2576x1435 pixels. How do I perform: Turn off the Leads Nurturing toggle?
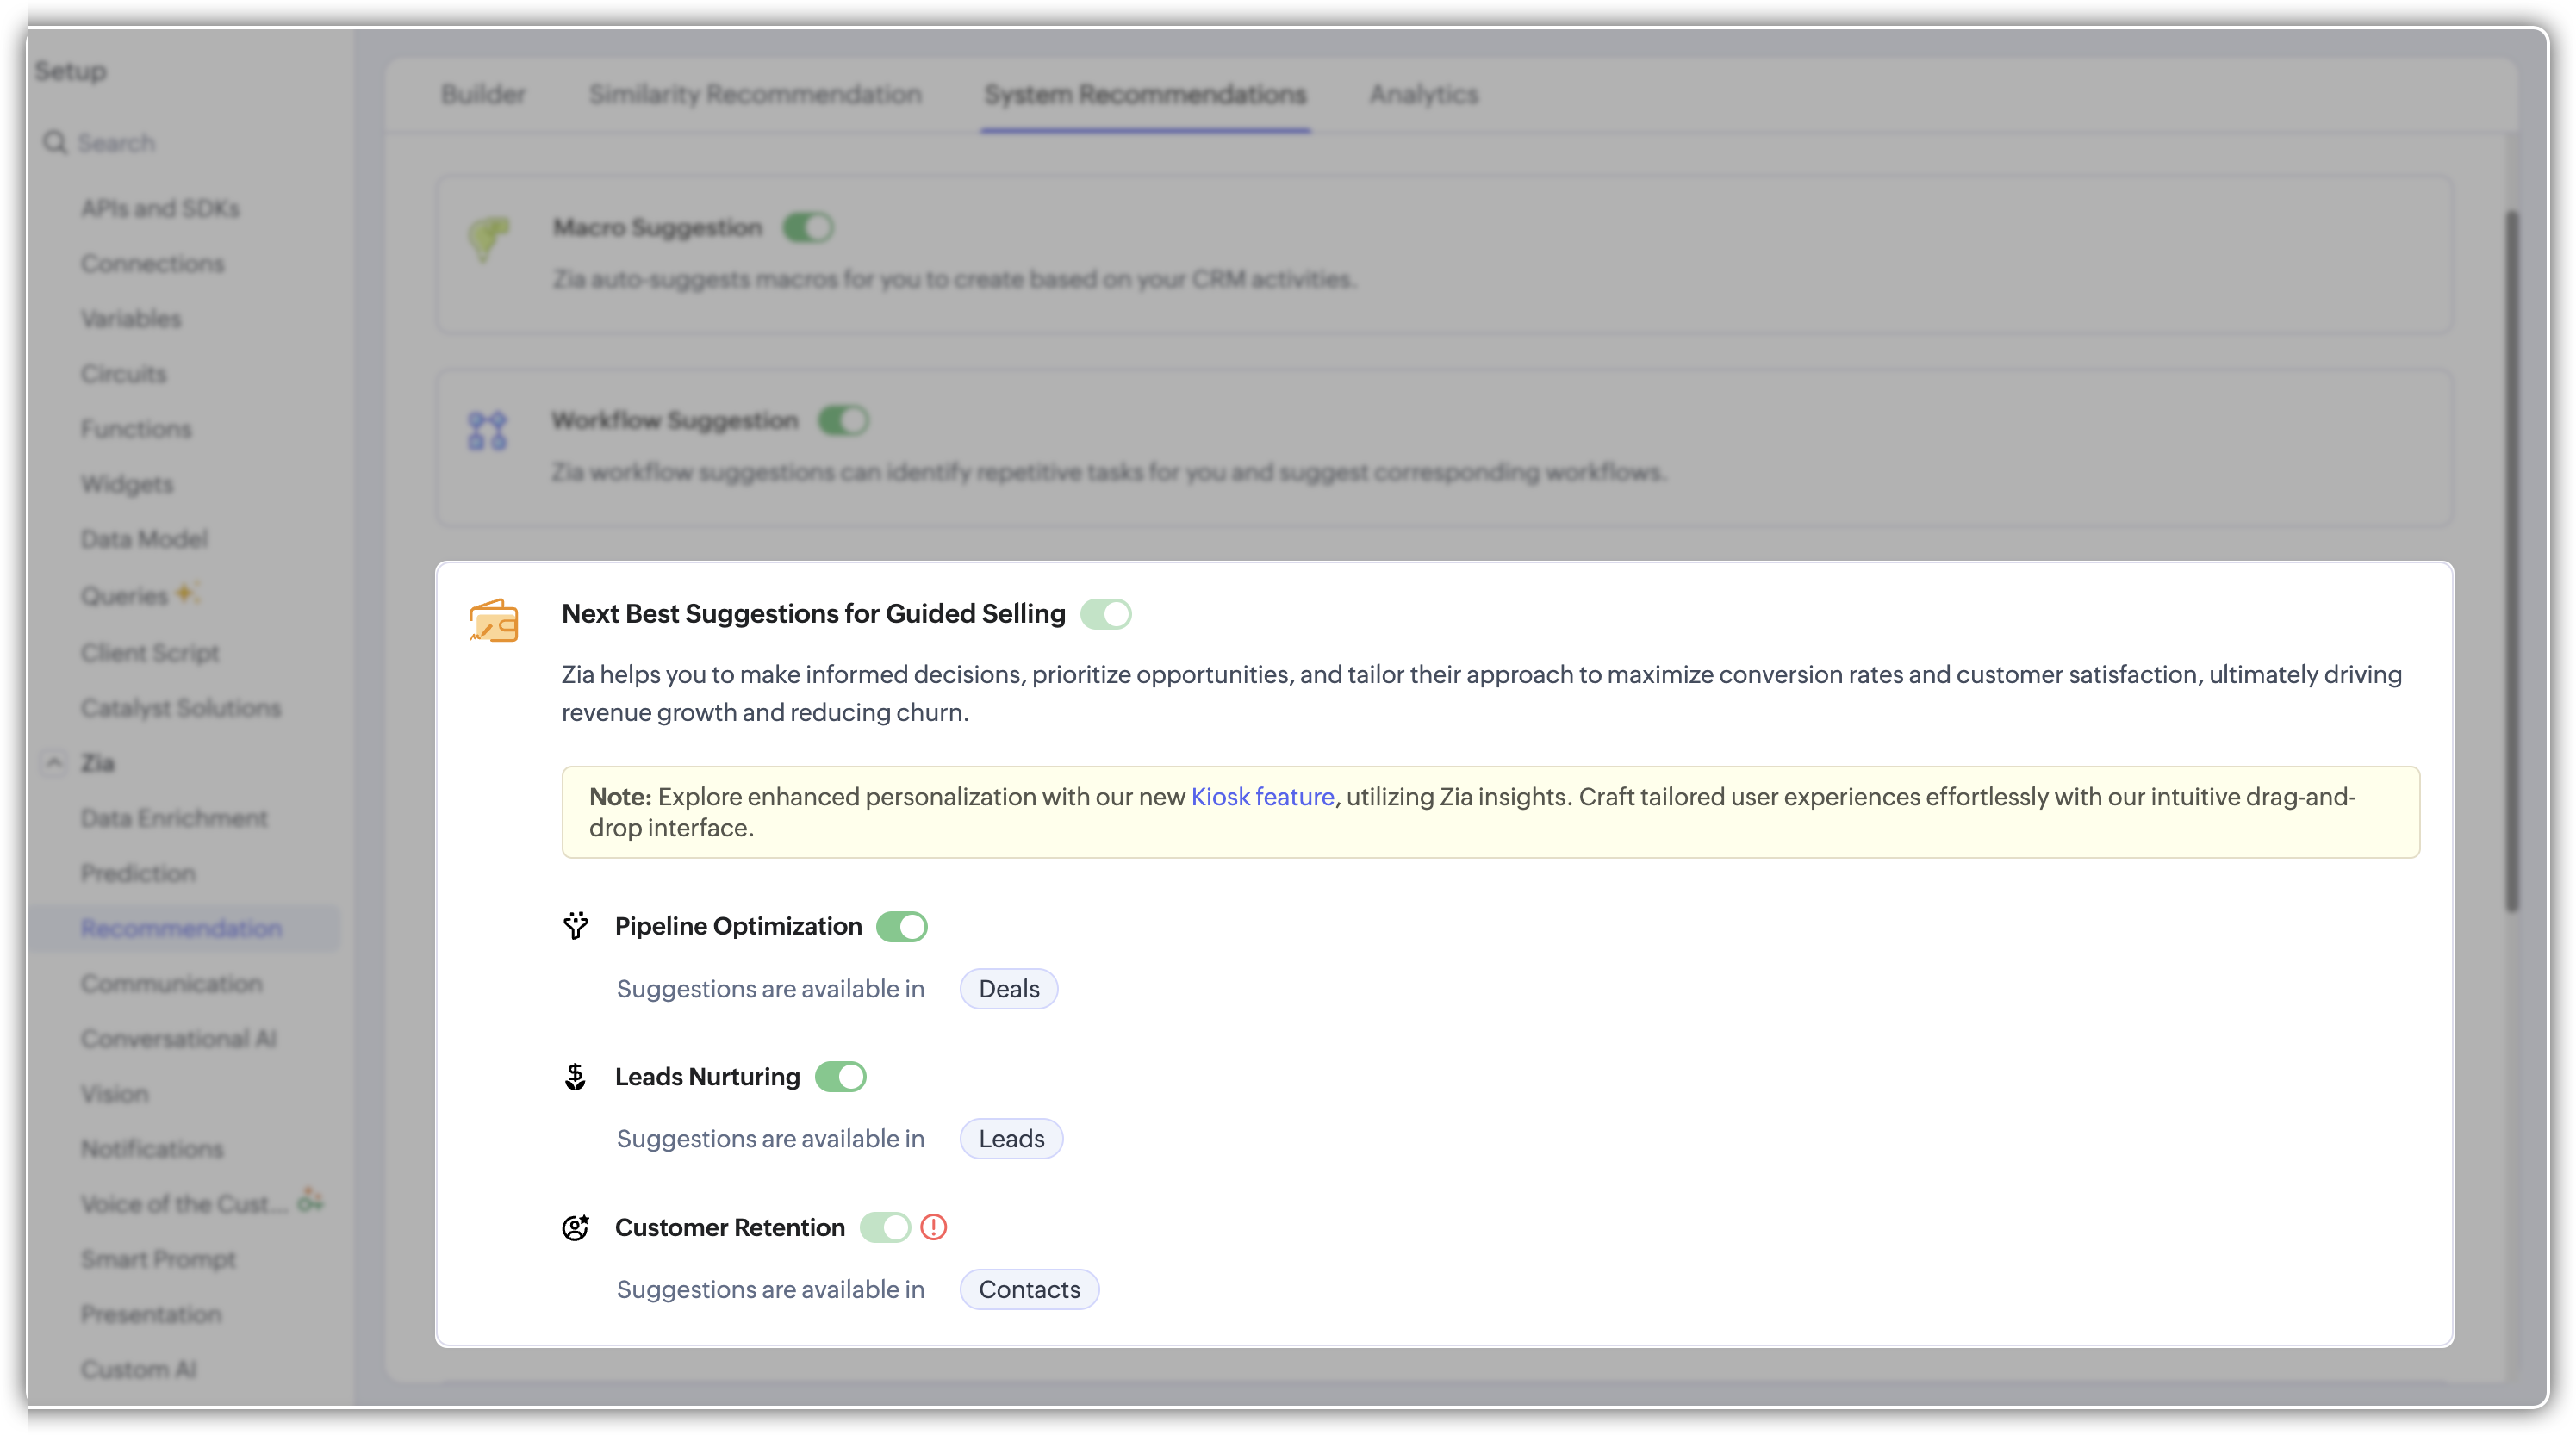[x=840, y=1077]
